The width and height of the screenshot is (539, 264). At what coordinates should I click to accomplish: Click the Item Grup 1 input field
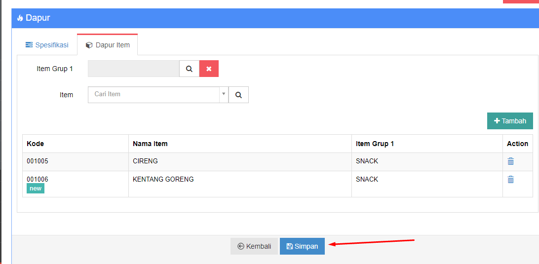134,69
